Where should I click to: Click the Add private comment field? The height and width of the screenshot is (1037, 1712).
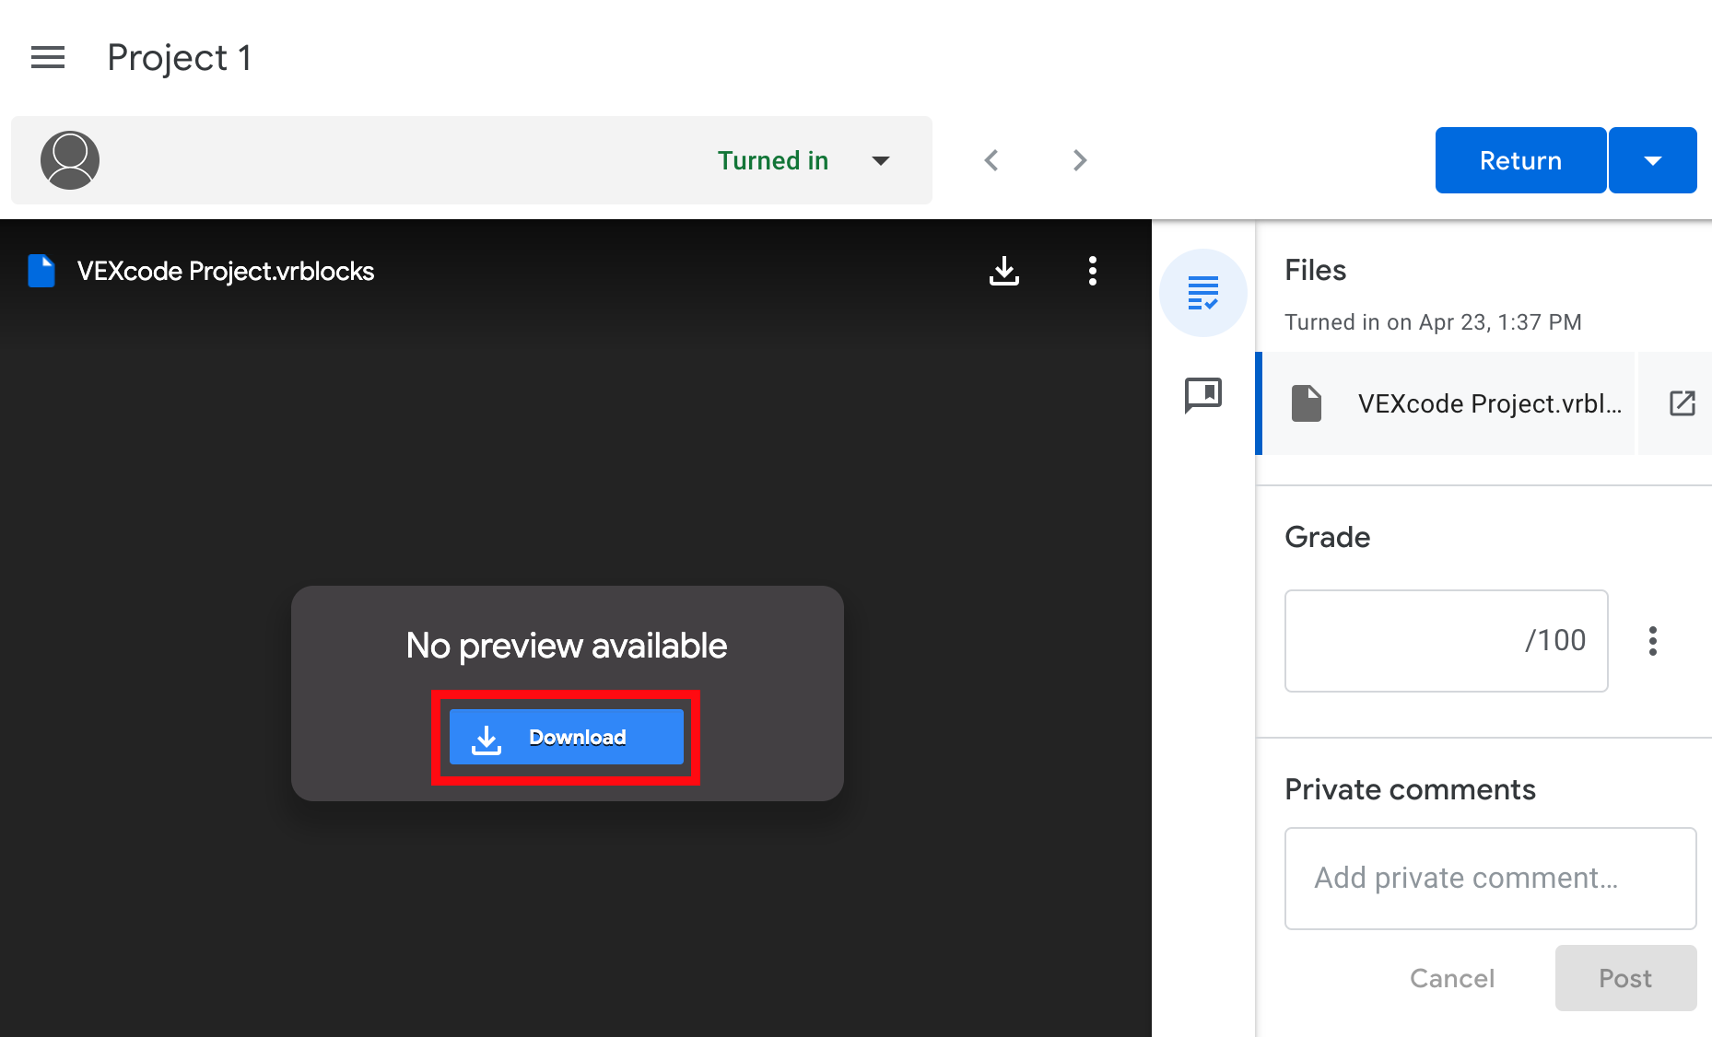(x=1489, y=878)
